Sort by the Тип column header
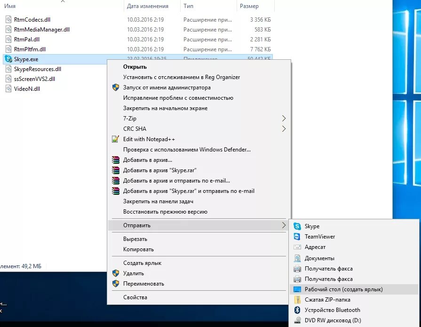 (x=188, y=6)
